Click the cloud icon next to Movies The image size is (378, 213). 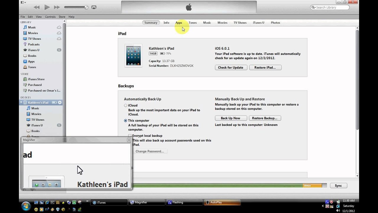tap(59, 33)
